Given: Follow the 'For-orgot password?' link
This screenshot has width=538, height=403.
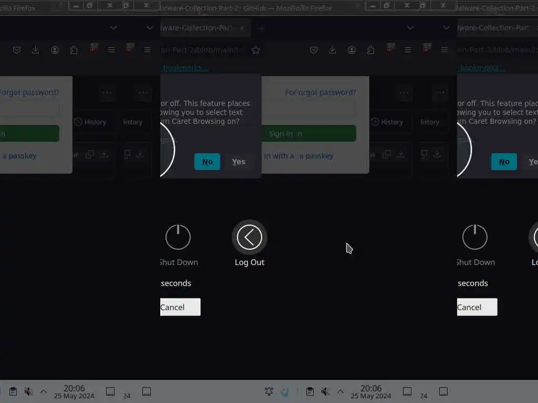Looking at the screenshot, I should coord(320,92).
